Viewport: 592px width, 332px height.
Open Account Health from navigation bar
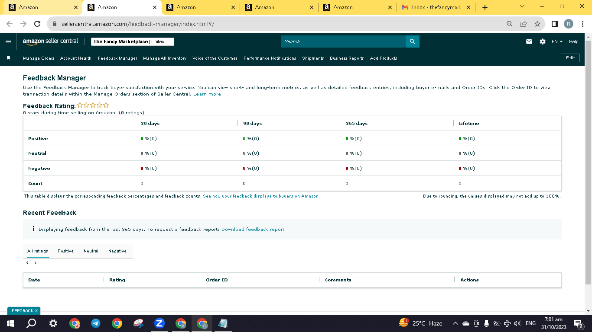[76, 58]
